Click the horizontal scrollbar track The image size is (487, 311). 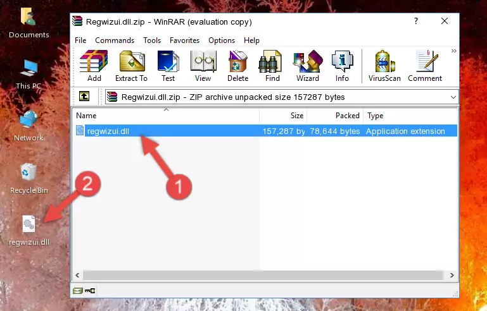(x=263, y=275)
